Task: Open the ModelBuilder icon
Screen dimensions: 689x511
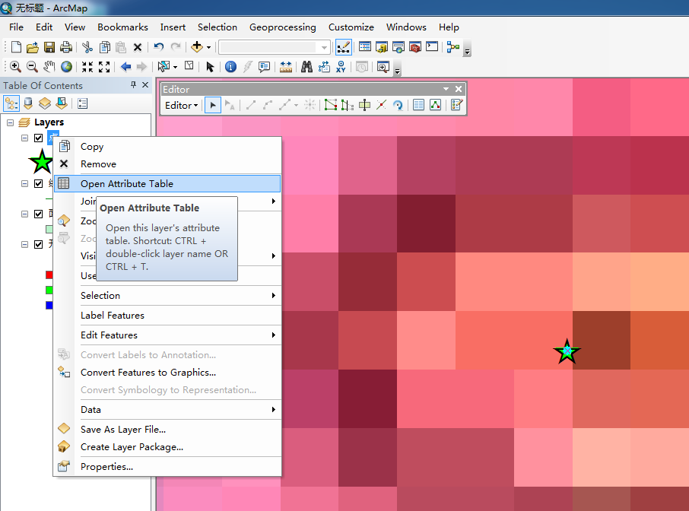Action: pyautogui.click(x=452, y=46)
